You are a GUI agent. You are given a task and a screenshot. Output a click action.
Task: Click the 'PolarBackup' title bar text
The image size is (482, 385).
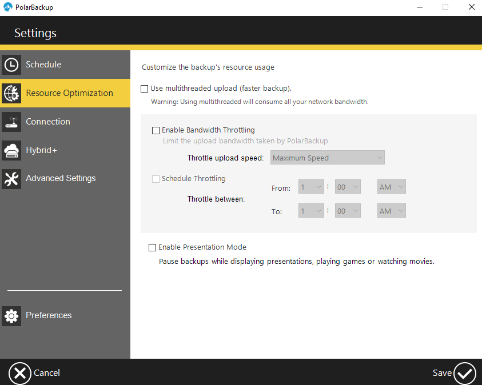34,7
